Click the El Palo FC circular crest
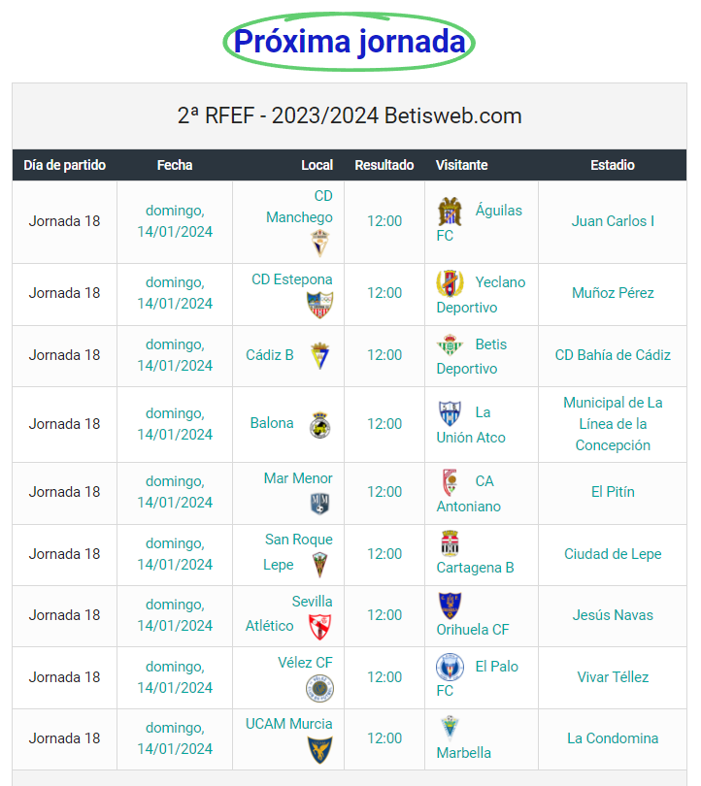 coord(450,668)
